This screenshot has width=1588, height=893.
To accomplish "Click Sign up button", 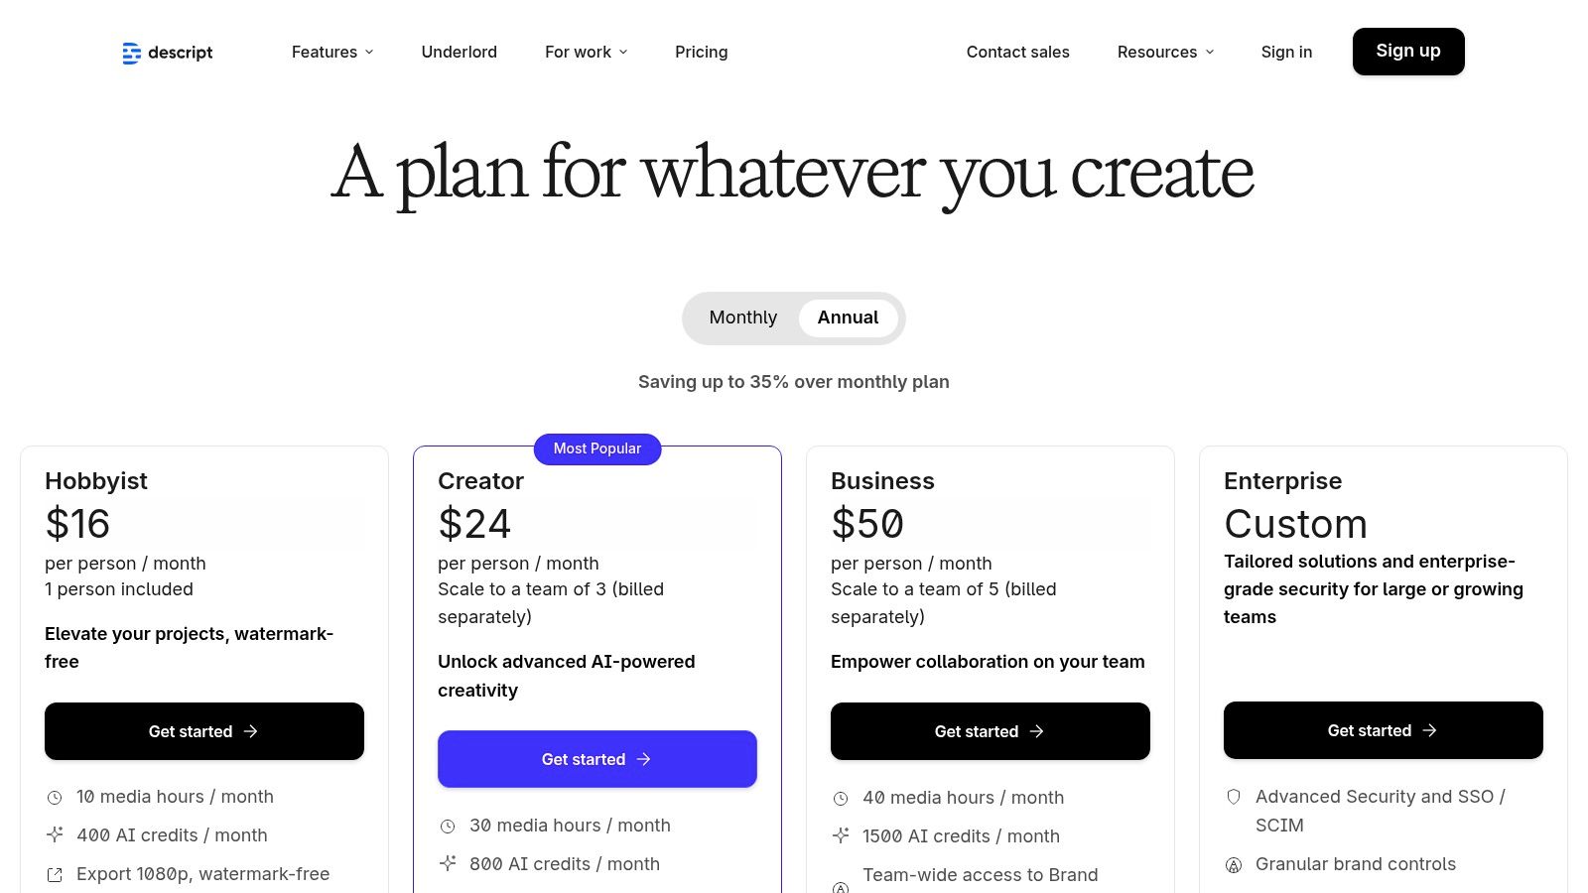I will 1408,51.
